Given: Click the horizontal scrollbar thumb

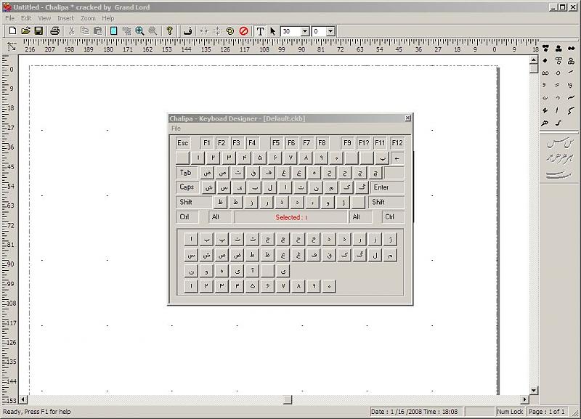Looking at the screenshot, I should [288, 399].
